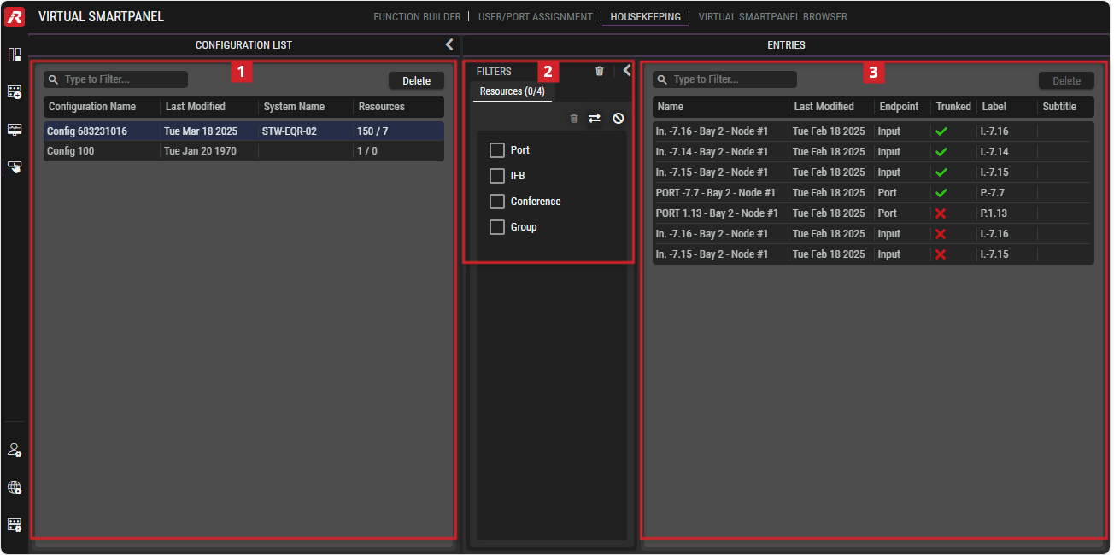1114x555 pixels.
Task: Select the PORT -7.7 - Bay 2 - Node #1 entry
Action: [x=873, y=193]
